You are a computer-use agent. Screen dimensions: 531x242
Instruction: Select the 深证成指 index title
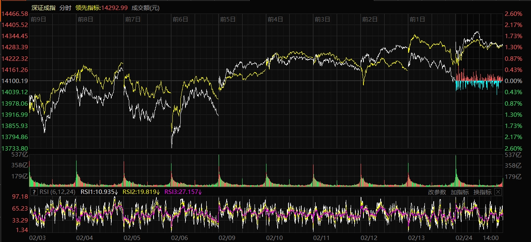pyautogui.click(x=43, y=8)
